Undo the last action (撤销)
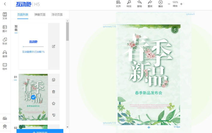Screen dimensions: 212x133 click(x=140, y=4)
